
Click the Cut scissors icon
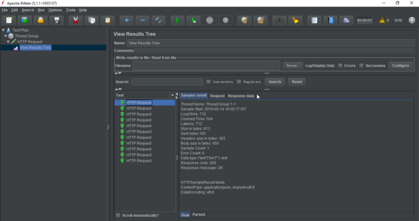[76, 20]
